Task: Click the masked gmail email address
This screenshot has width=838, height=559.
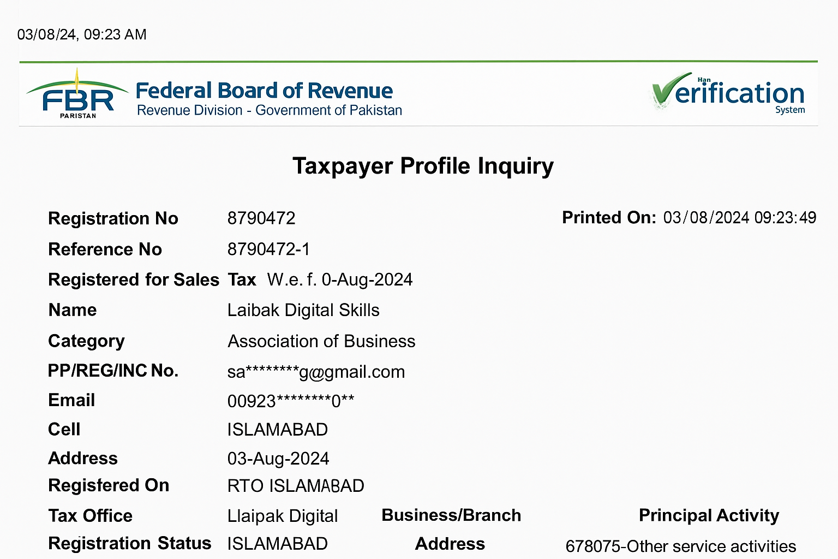Action: point(316,372)
